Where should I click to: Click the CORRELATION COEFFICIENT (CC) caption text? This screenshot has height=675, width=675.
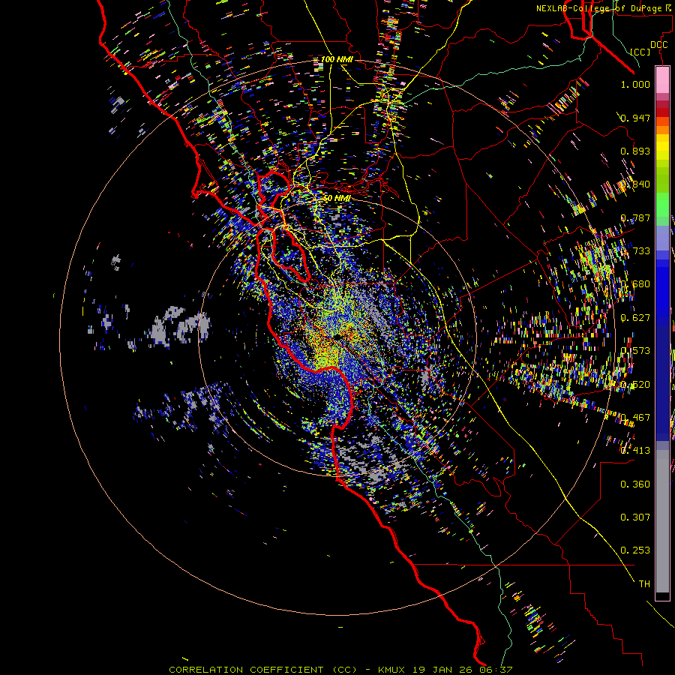click(x=262, y=670)
